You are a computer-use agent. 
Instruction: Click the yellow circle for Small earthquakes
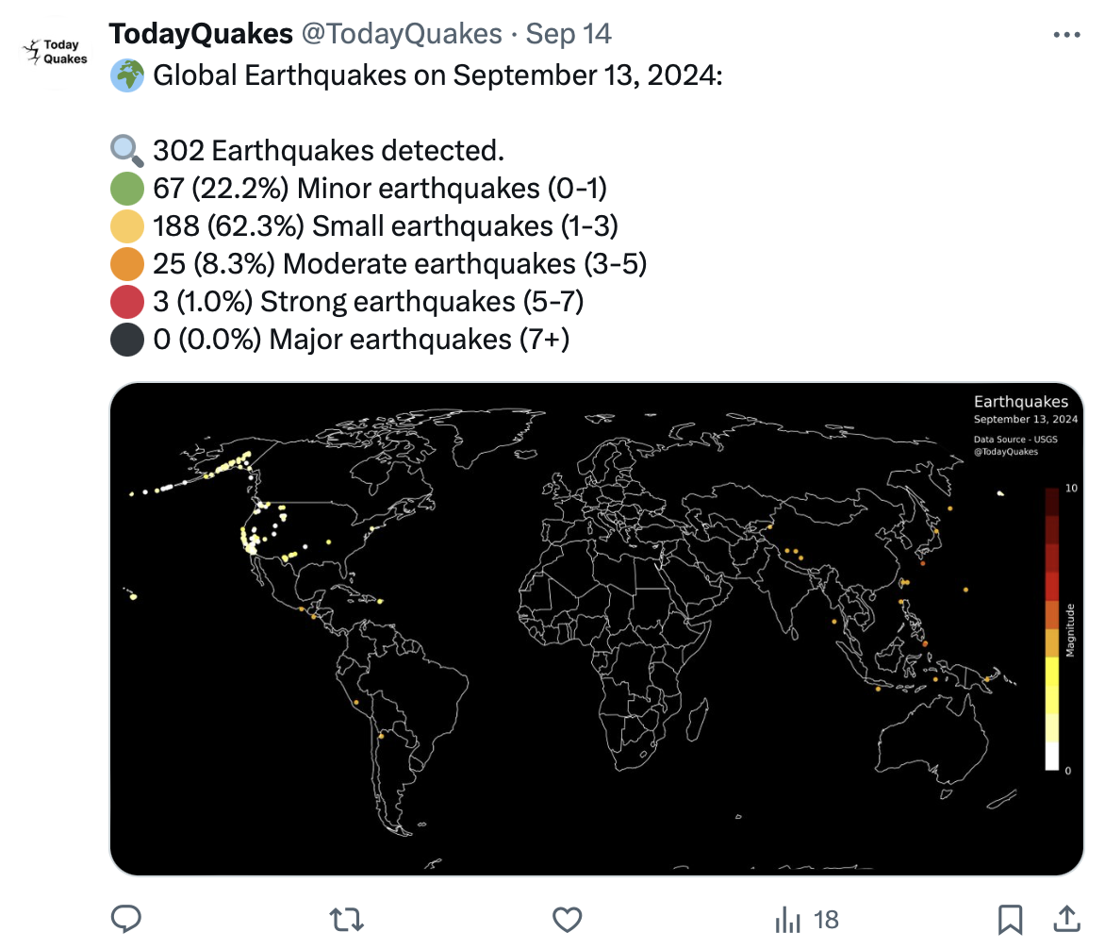point(127,225)
